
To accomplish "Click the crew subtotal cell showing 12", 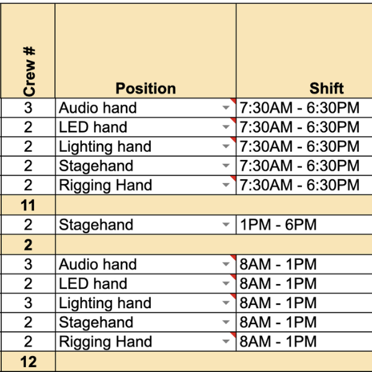I will coord(28,361).
